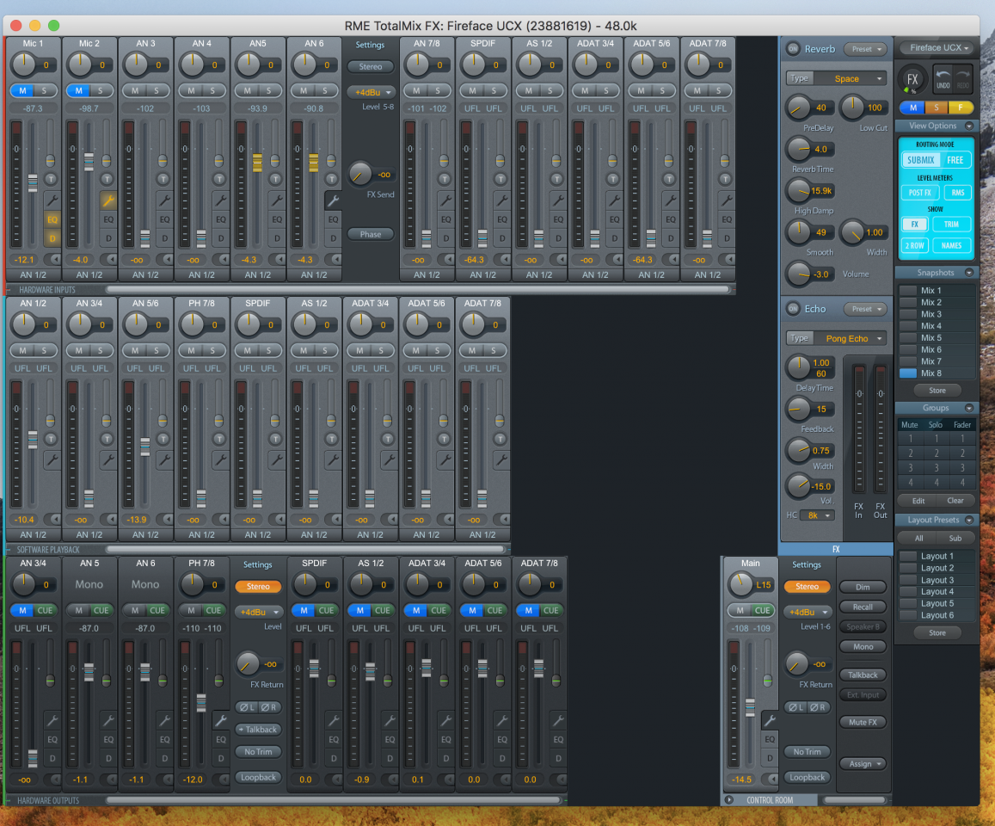Click the wrench on AN 1/2 software playback channel
The height and width of the screenshot is (826, 995).
[52, 459]
